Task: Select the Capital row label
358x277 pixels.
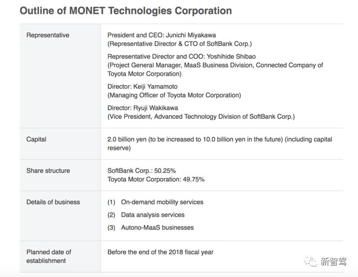Action: click(36, 139)
